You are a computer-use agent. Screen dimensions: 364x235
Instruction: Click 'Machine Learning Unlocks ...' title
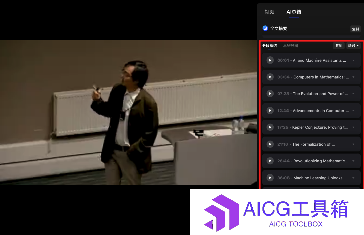tap(320, 178)
